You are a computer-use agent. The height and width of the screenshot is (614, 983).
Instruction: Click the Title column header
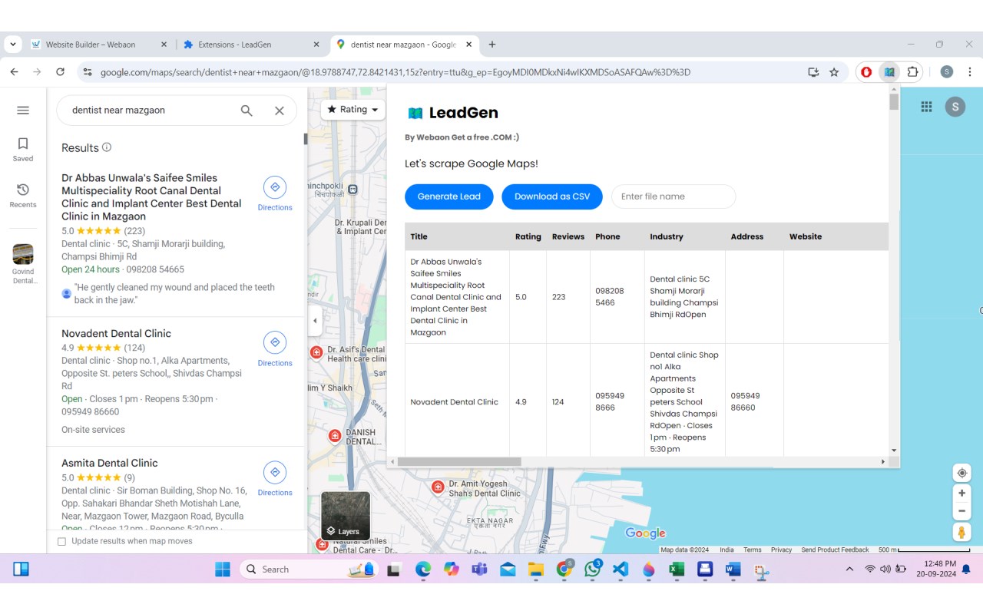click(457, 236)
